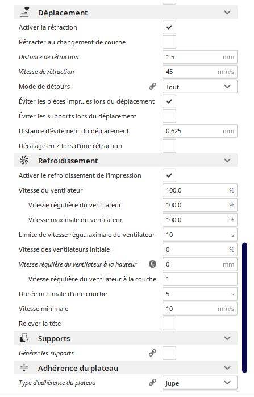Select the Supports section header
This screenshot has height=397, width=254.
[x=126, y=338]
